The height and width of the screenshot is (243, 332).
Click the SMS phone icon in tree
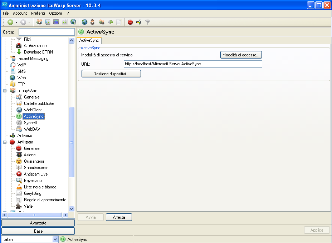(x=13, y=71)
